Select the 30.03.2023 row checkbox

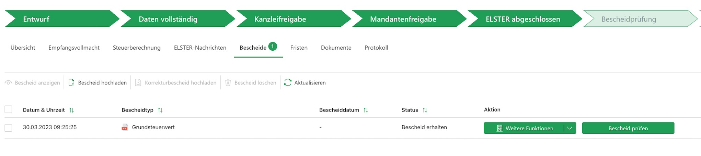(8, 128)
